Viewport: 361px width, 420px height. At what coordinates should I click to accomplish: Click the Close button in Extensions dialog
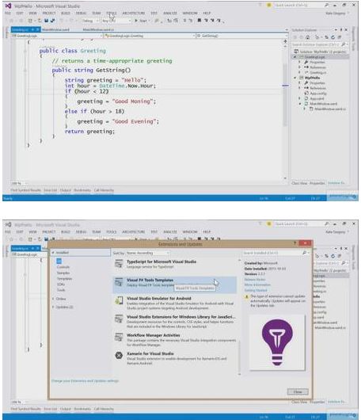298,391
